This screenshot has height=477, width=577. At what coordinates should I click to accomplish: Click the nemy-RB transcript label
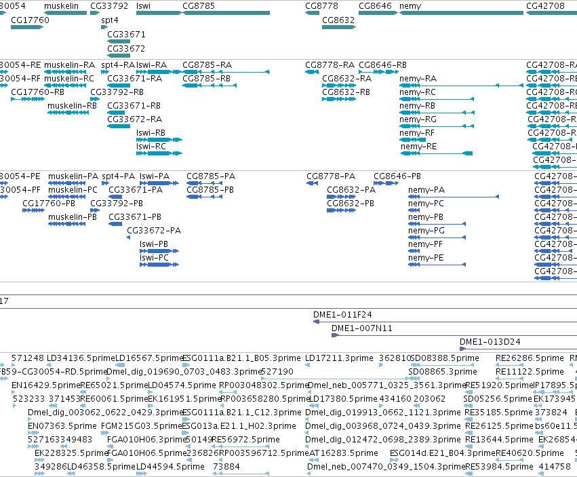(417, 106)
